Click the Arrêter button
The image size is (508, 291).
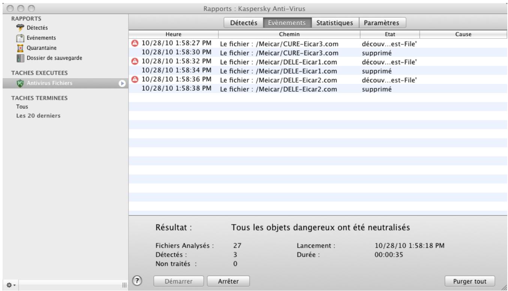[x=228, y=281]
